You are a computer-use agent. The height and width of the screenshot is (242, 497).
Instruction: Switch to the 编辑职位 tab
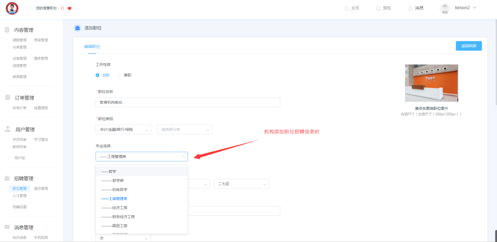(x=92, y=47)
